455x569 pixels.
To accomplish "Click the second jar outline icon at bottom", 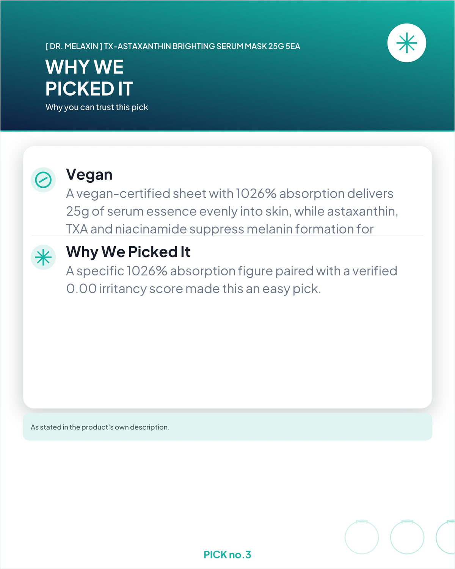I will (407, 537).
